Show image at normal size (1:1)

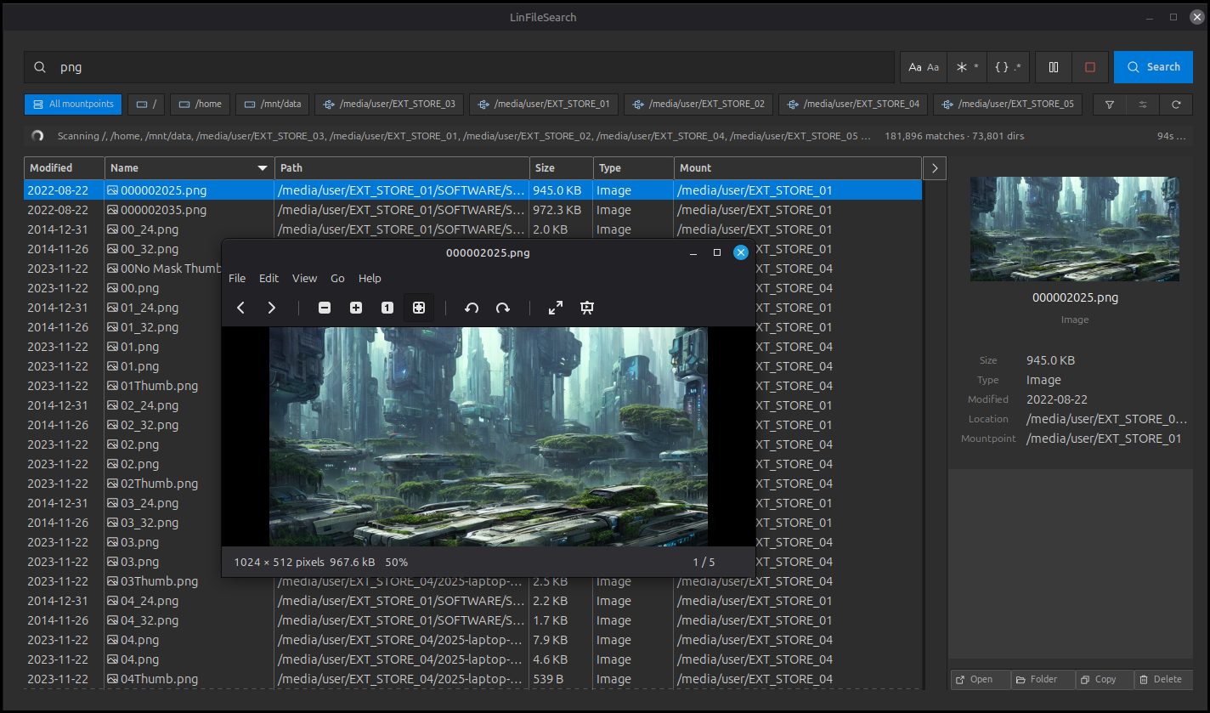click(x=387, y=308)
